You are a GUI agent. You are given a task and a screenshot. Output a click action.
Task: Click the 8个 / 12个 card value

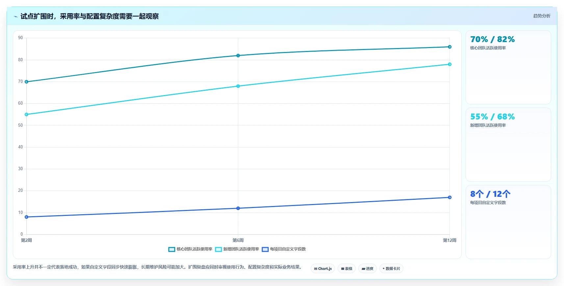pyautogui.click(x=490, y=194)
